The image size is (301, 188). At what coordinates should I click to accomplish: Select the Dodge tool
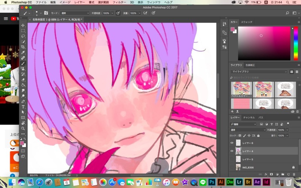click(x=23, y=96)
